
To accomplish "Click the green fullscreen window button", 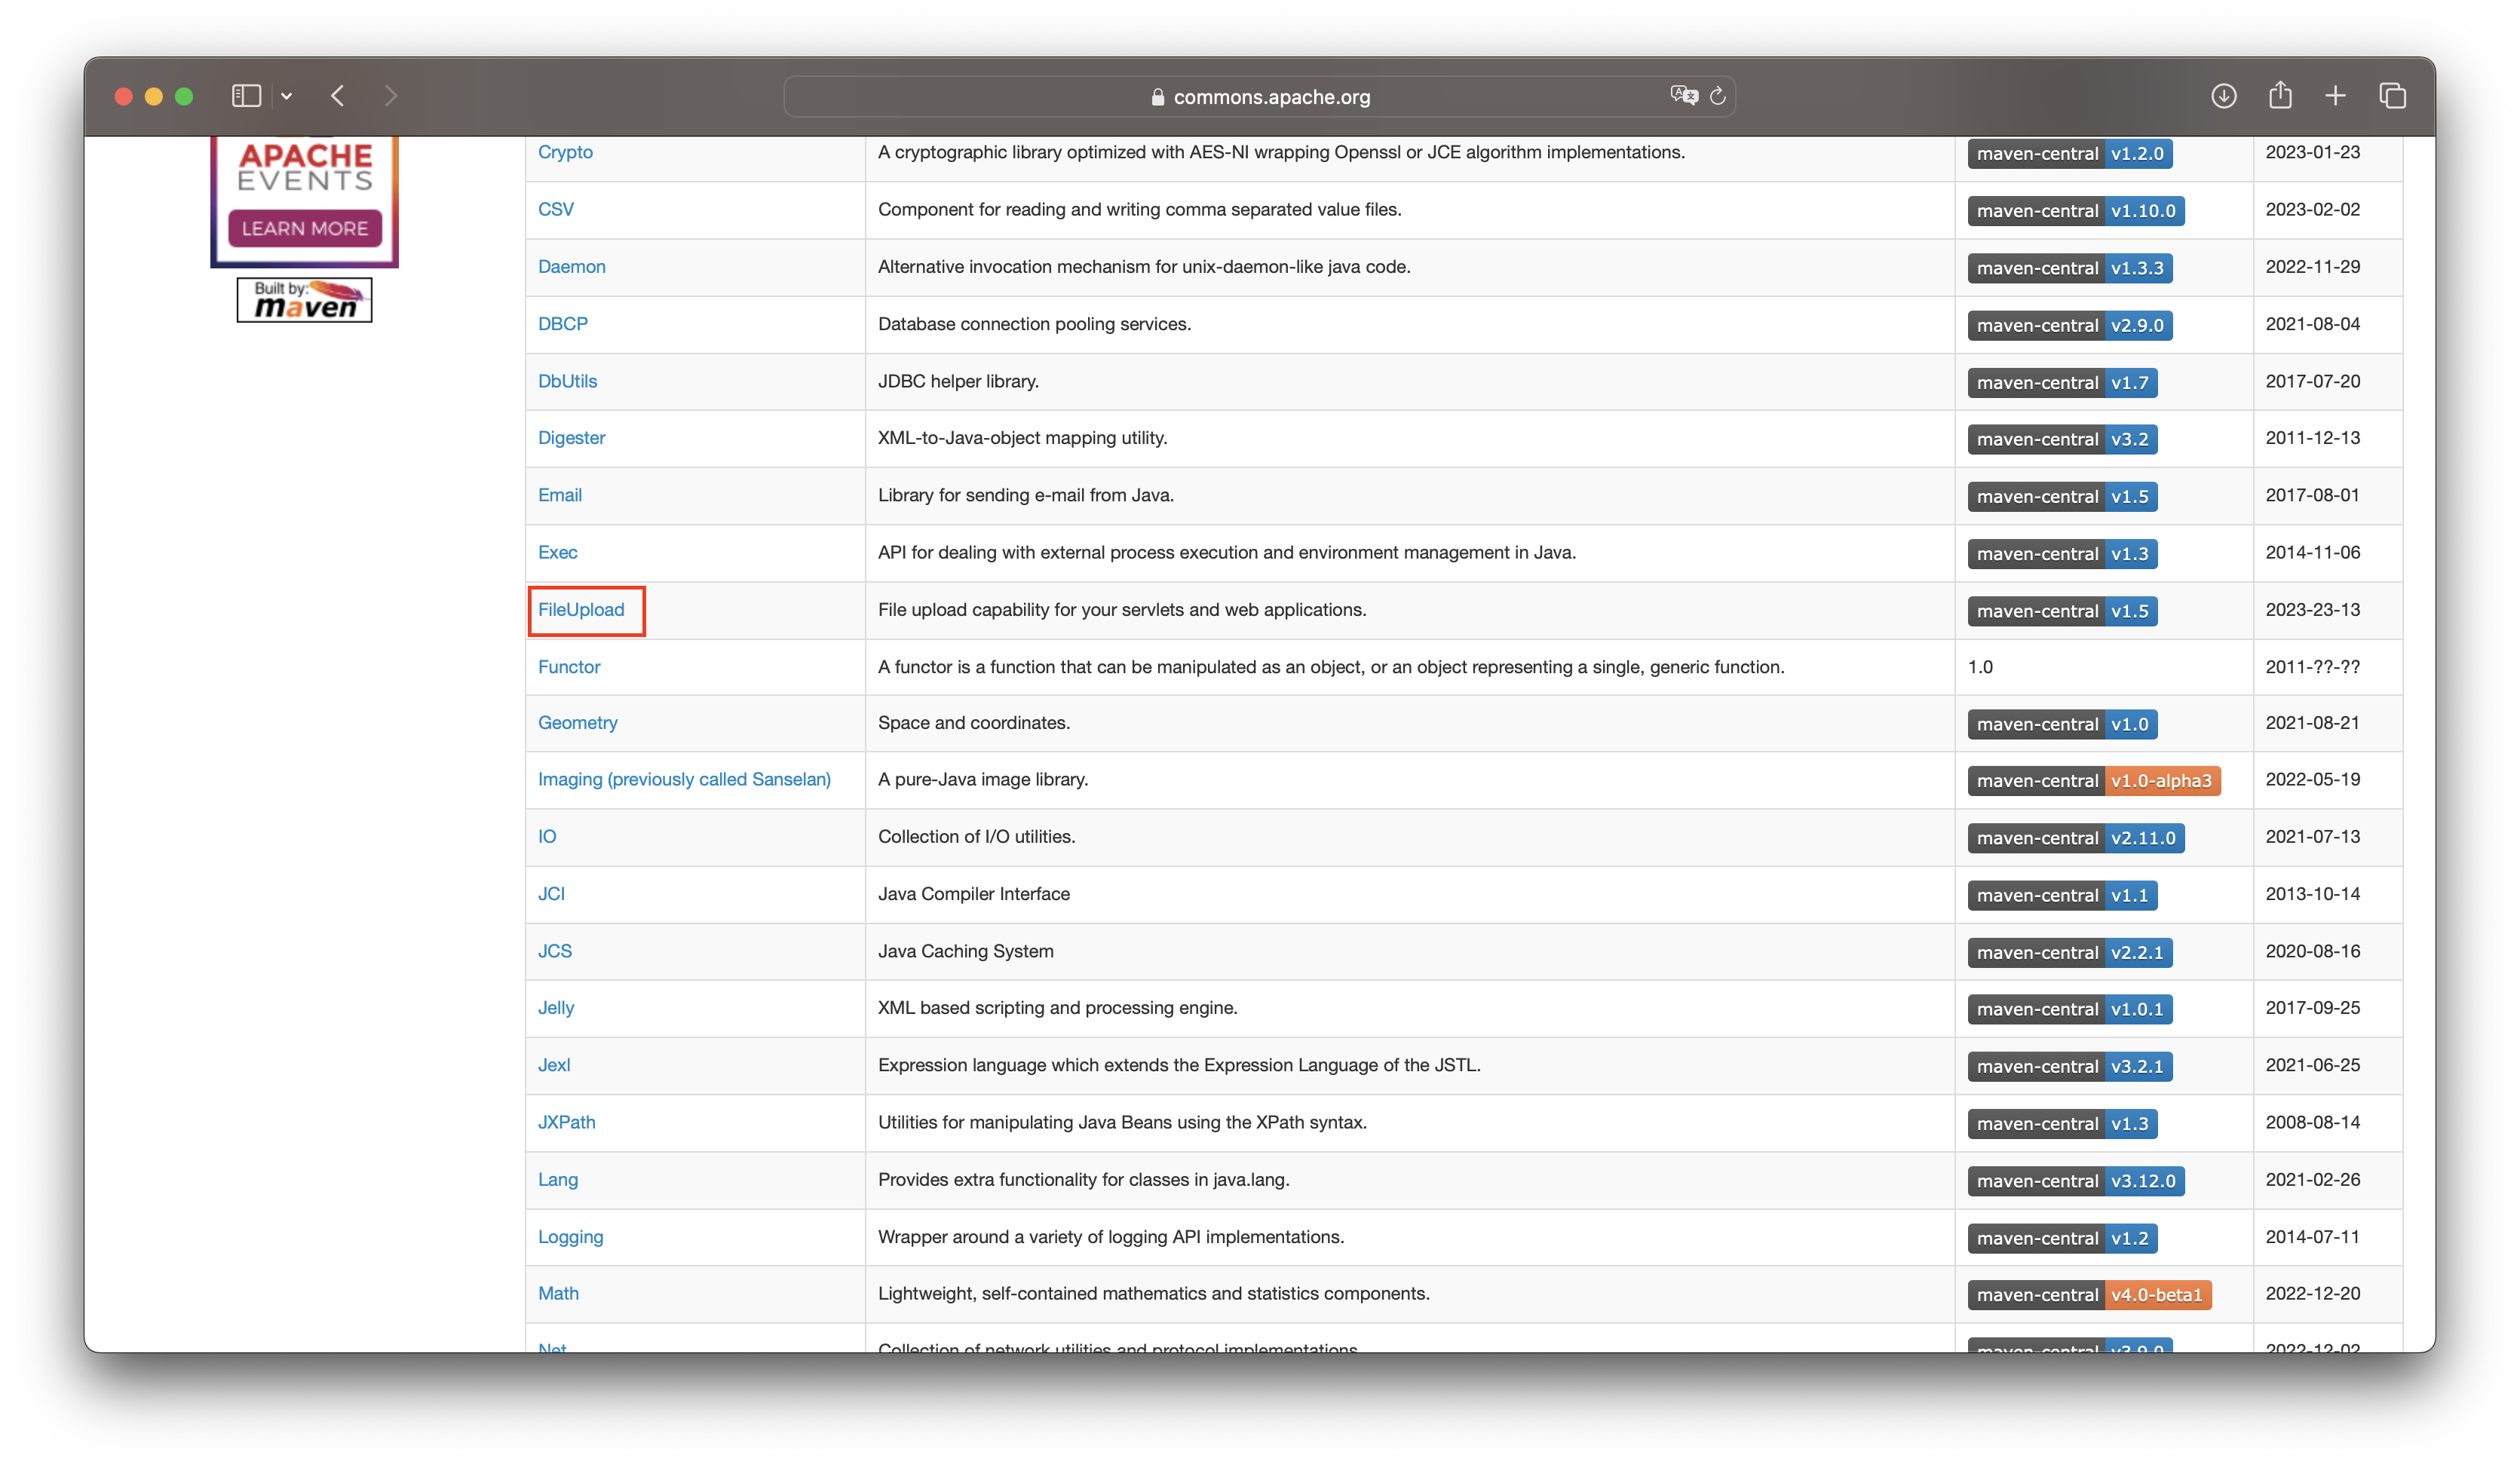I will (x=184, y=96).
